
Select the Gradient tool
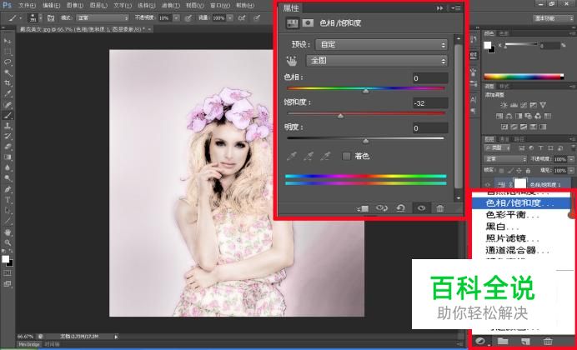(8, 157)
